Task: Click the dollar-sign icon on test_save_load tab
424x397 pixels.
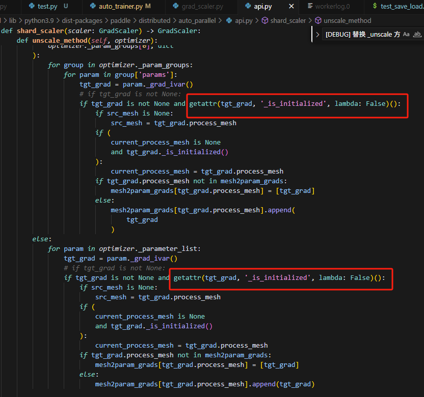Action: pyautogui.click(x=375, y=7)
